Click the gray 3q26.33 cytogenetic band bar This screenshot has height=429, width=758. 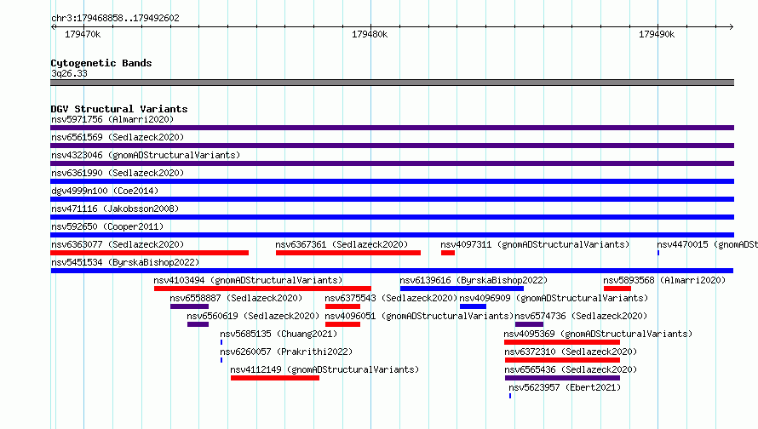(x=392, y=83)
